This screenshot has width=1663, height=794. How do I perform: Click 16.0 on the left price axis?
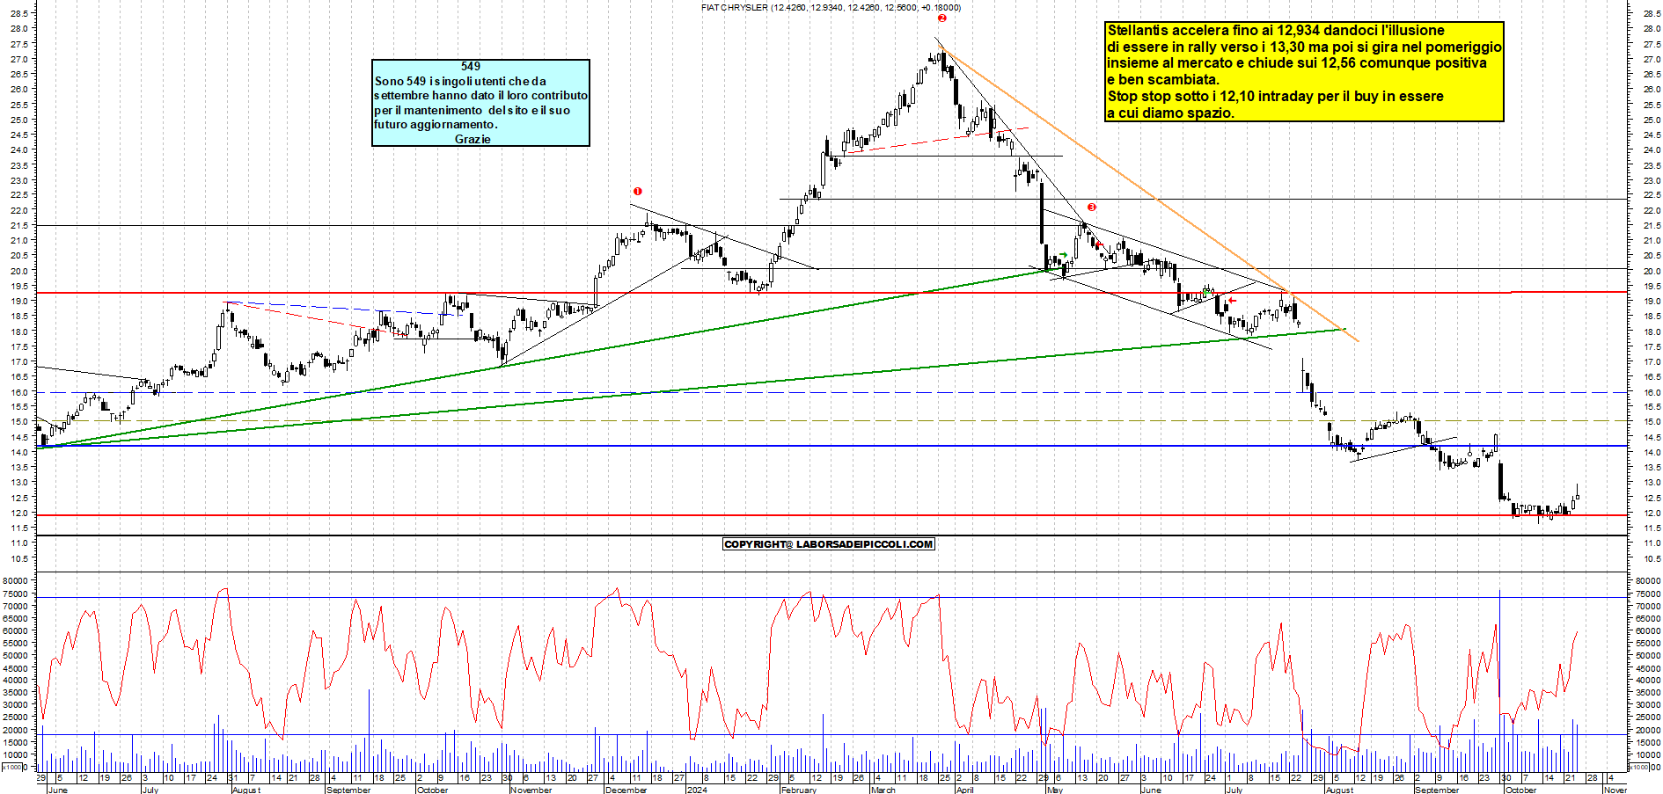point(18,392)
